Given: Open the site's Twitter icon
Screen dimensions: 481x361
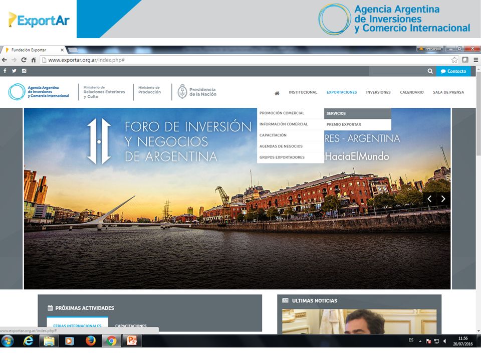Looking at the screenshot, I should [14, 71].
